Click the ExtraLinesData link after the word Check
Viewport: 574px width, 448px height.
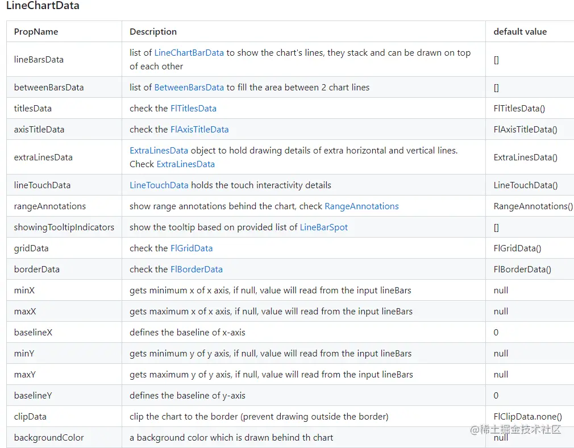186,164
